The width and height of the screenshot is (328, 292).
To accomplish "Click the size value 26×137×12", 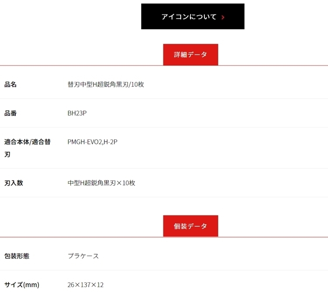I will (86, 285).
